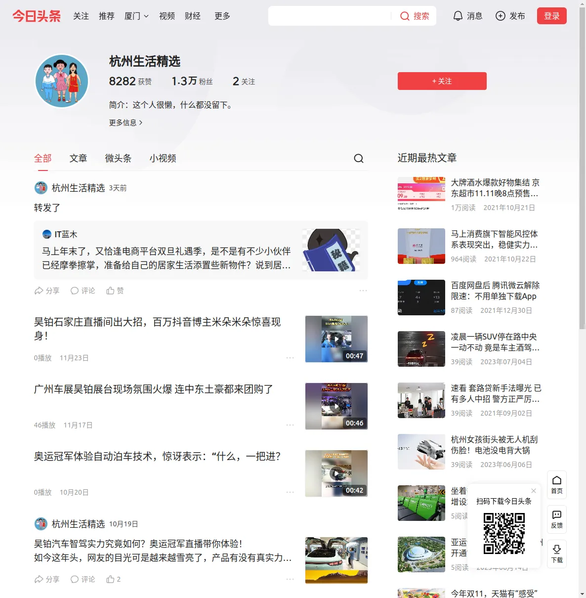Click the 8282 获赞 count

click(130, 81)
